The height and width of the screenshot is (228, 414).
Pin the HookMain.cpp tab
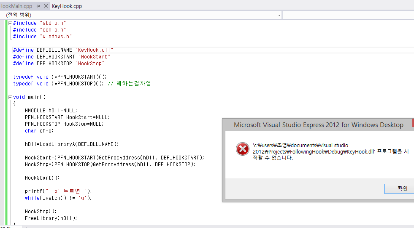tap(38, 6)
